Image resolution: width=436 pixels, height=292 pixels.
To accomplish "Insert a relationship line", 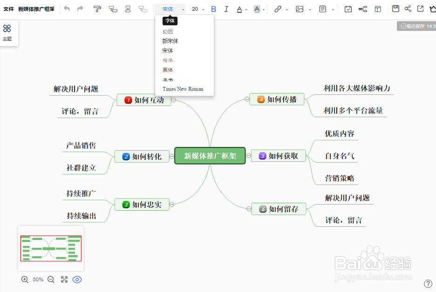I will 362,8.
